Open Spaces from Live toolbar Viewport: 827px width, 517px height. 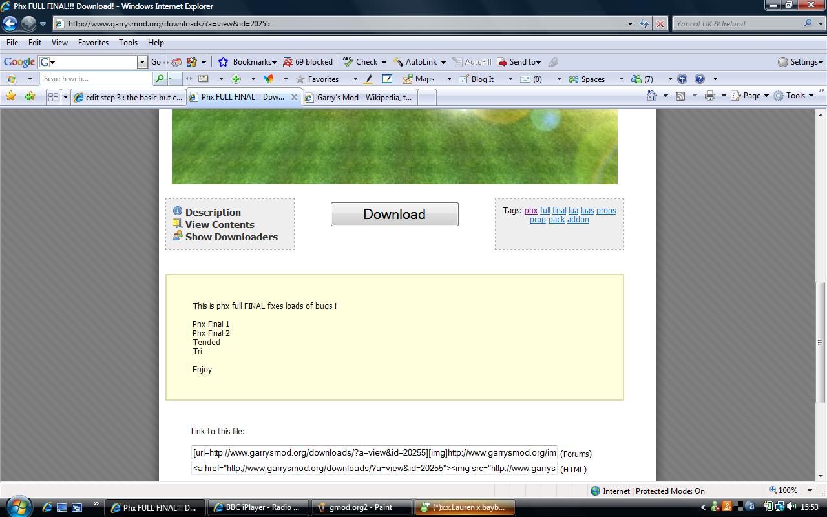click(587, 79)
